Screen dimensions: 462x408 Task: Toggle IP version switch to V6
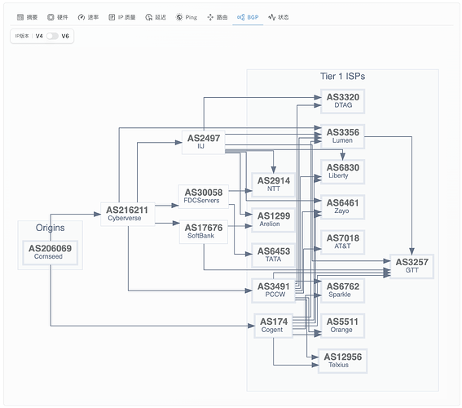(x=52, y=36)
